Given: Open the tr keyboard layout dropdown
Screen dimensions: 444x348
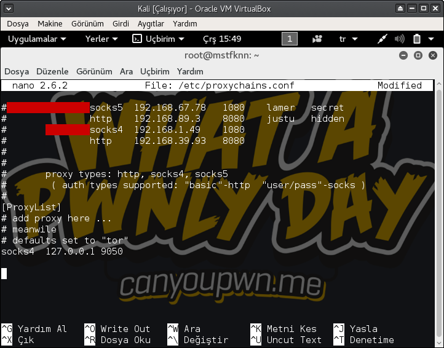Looking at the screenshot, I should click(x=348, y=39).
